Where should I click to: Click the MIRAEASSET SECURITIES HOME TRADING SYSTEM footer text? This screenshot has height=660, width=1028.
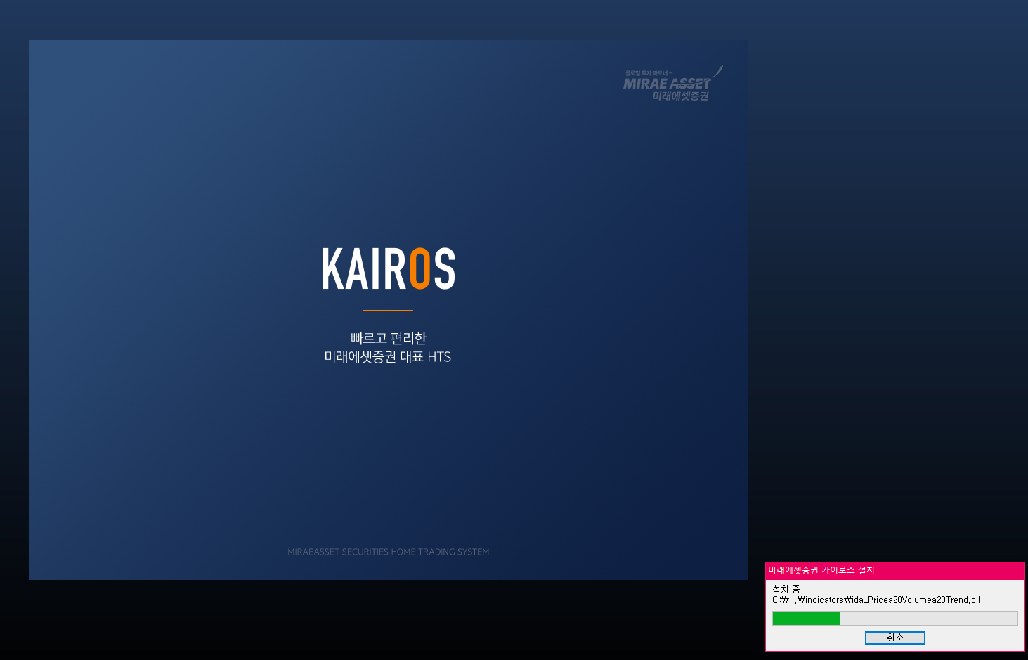click(x=389, y=552)
